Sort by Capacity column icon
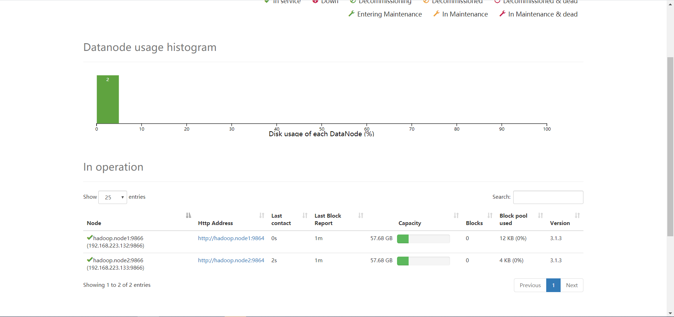This screenshot has height=317, width=674. [456, 216]
